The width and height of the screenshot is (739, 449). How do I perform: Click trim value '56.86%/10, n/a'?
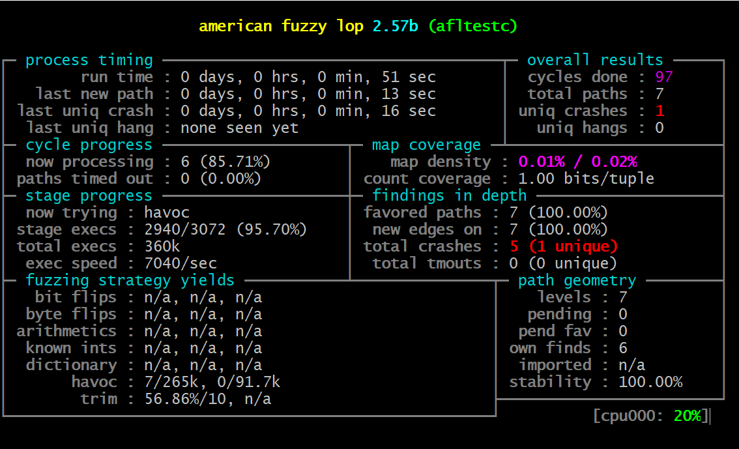point(207,399)
